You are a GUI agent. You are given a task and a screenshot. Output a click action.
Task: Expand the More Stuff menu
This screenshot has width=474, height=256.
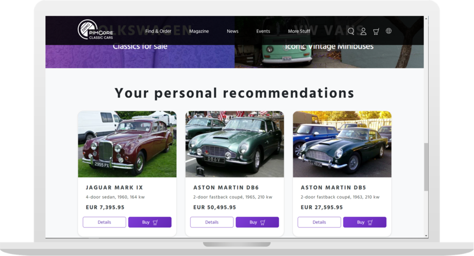pyautogui.click(x=299, y=31)
